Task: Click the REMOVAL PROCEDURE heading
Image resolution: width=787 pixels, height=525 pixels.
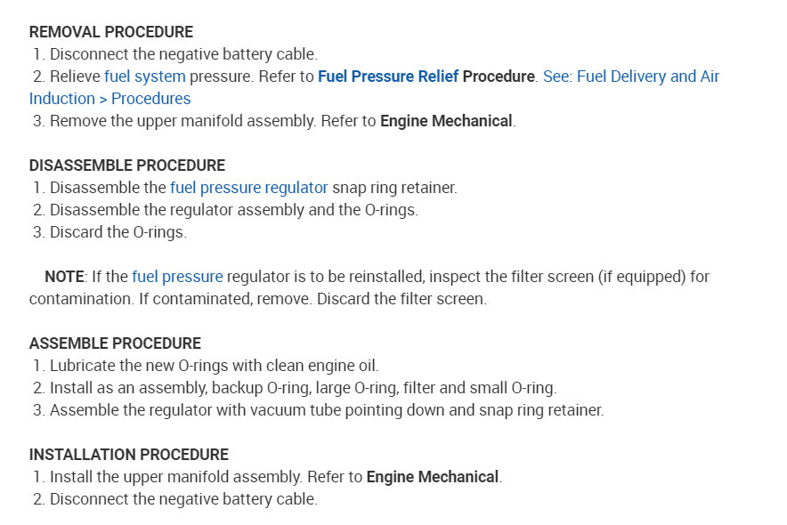Action: tap(110, 32)
